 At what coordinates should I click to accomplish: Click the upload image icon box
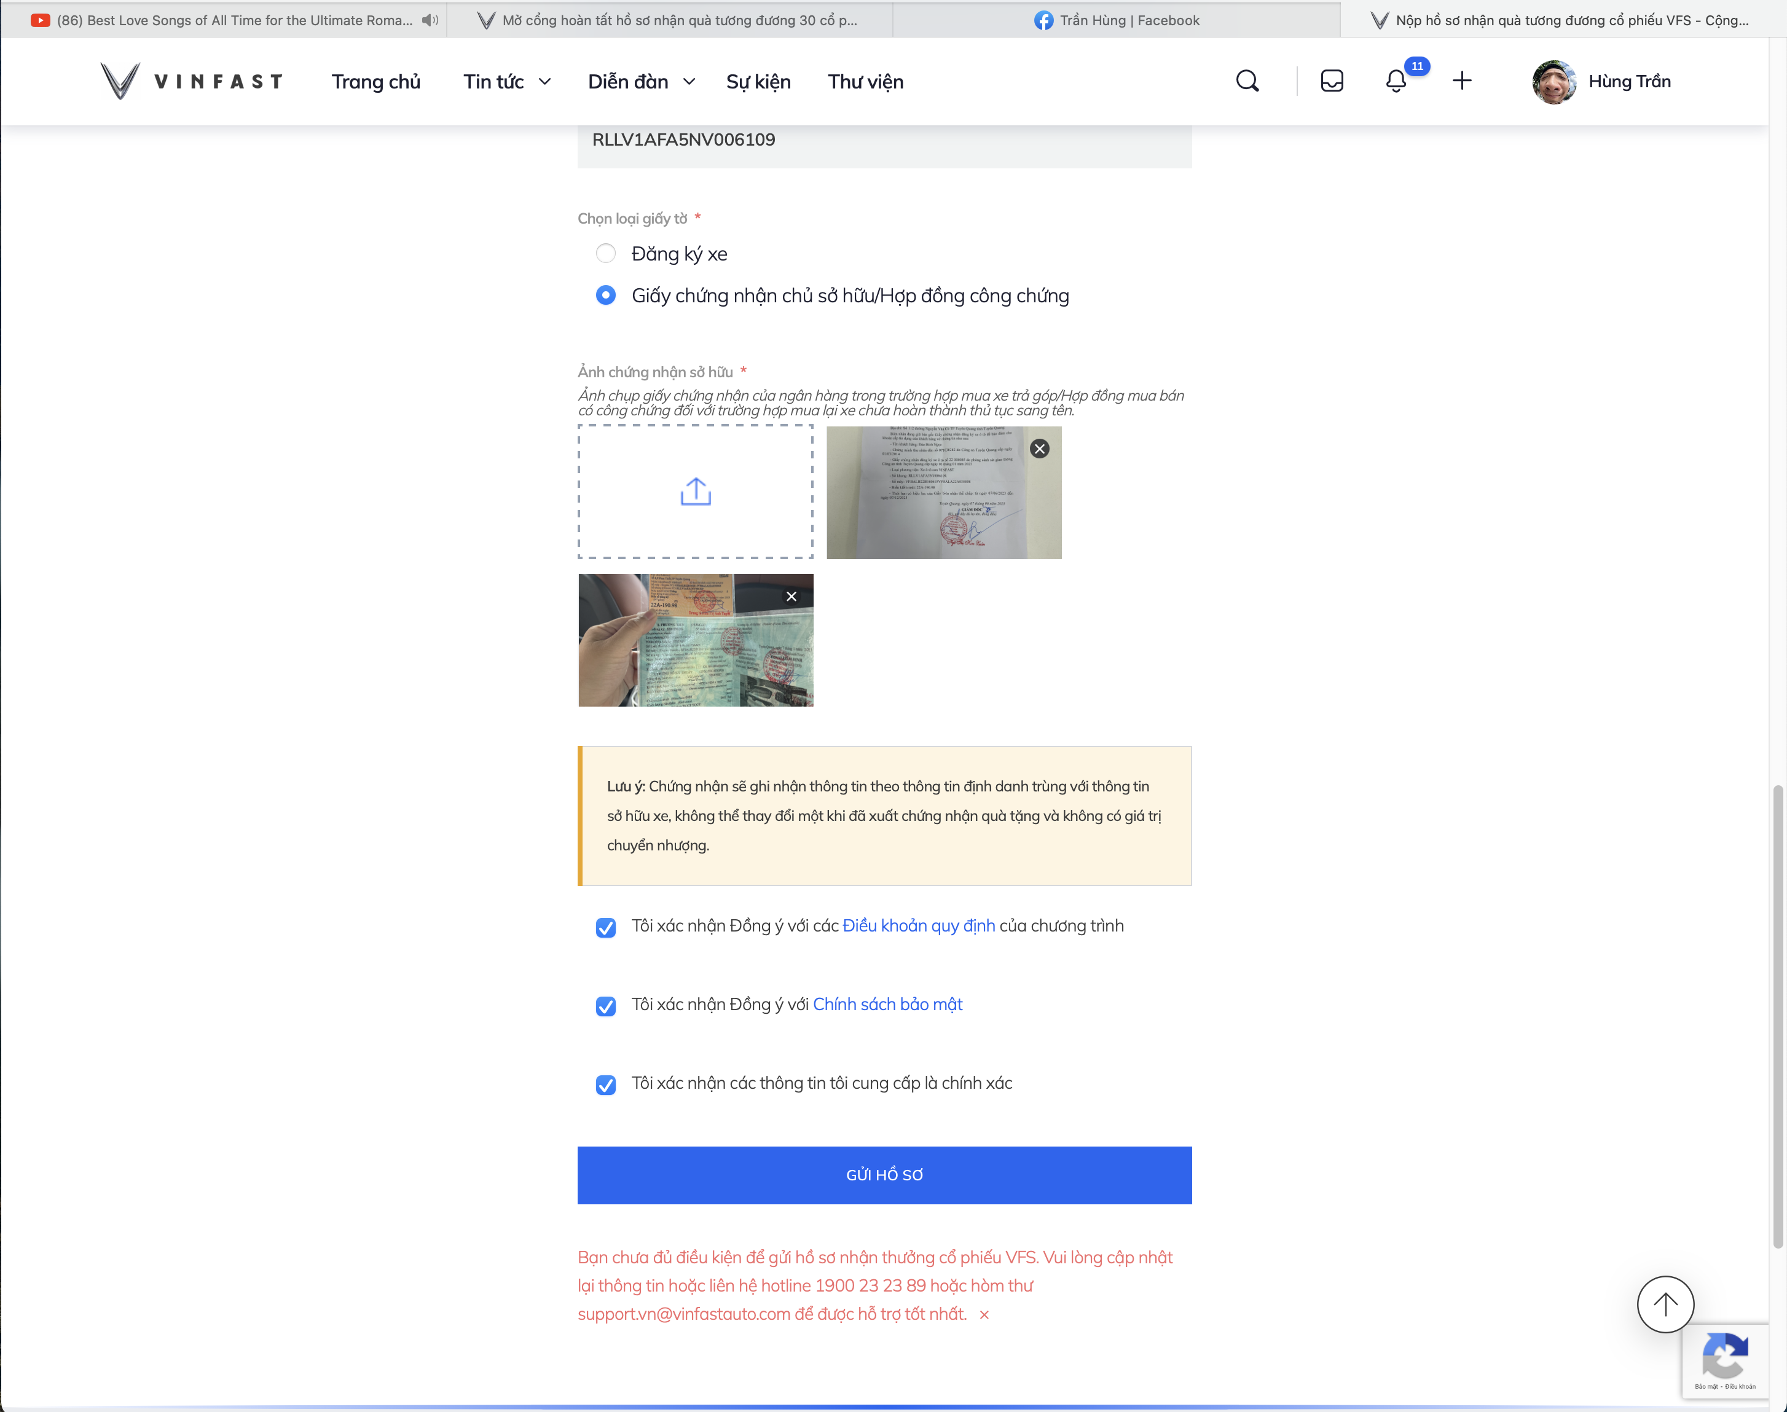tap(695, 492)
